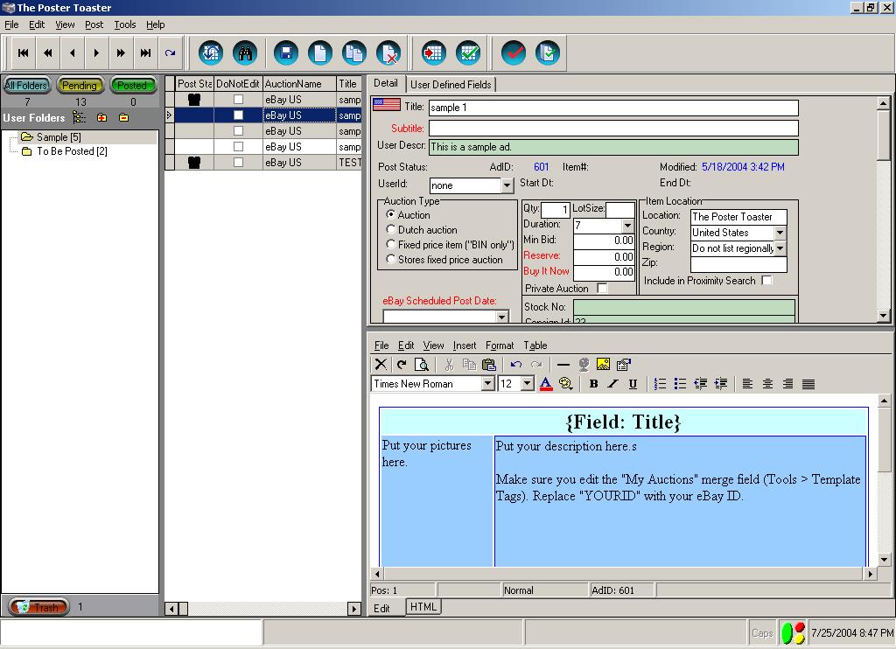The image size is (896, 649).
Task: Open the Tools menu
Action: 124,24
